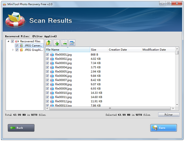Viewport: 185px width, 141px height.
Task: Select the file00012.jpg file name
Action: [x=63, y=101]
